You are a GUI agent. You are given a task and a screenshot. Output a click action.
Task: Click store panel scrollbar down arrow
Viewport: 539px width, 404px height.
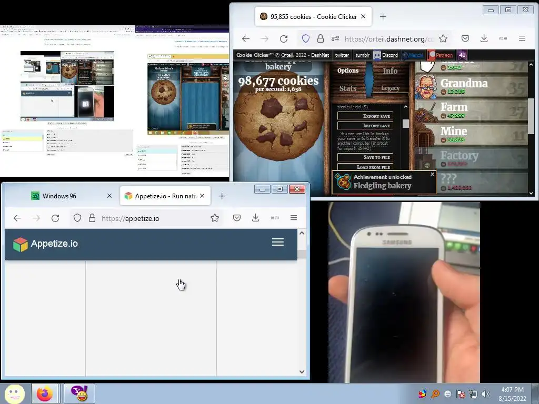(x=531, y=193)
